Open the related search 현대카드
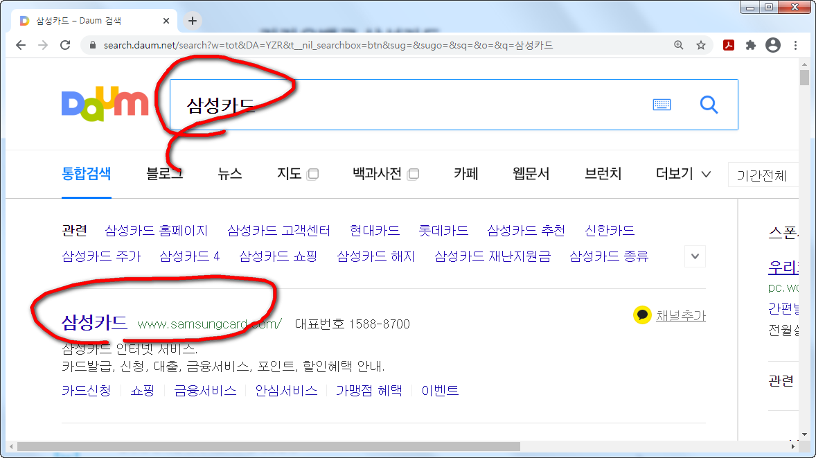Screen dimensions: 816x458 [375, 231]
